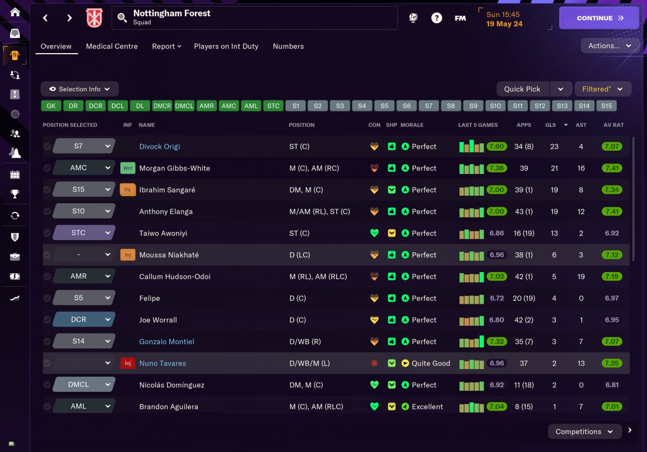Image resolution: width=647 pixels, height=452 pixels.
Task: Switch to the Medical Centre tab
Action: pyautogui.click(x=112, y=46)
